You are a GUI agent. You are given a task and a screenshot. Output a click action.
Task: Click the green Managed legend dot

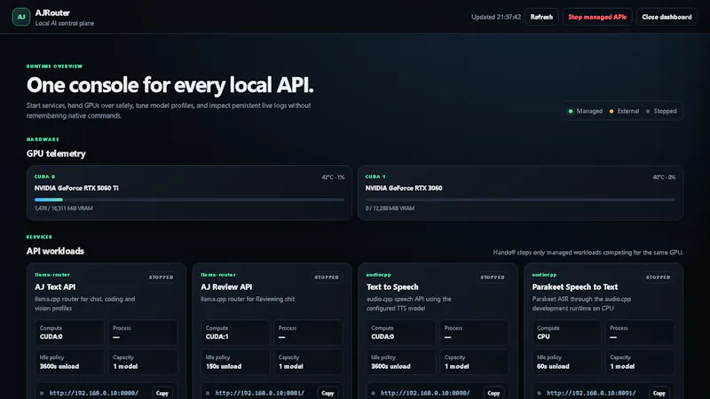(x=571, y=111)
